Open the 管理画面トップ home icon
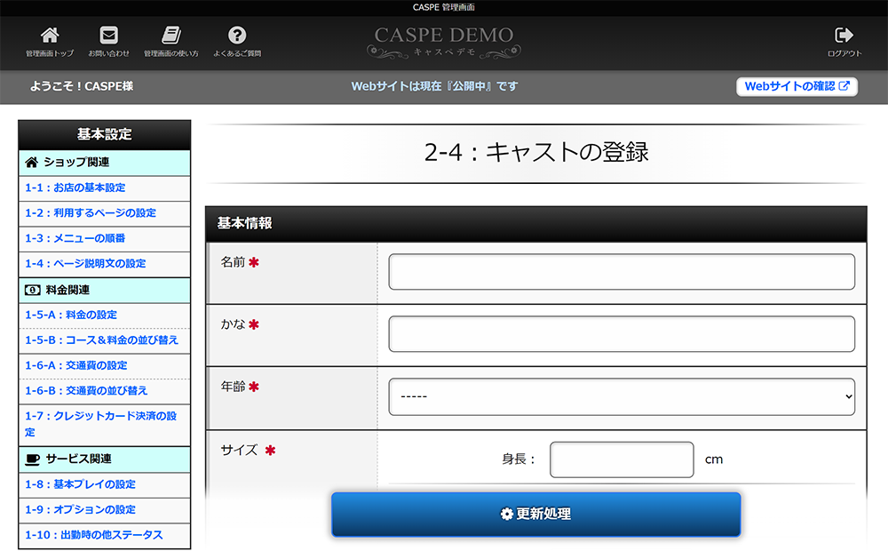The image size is (888, 551). tap(49, 36)
